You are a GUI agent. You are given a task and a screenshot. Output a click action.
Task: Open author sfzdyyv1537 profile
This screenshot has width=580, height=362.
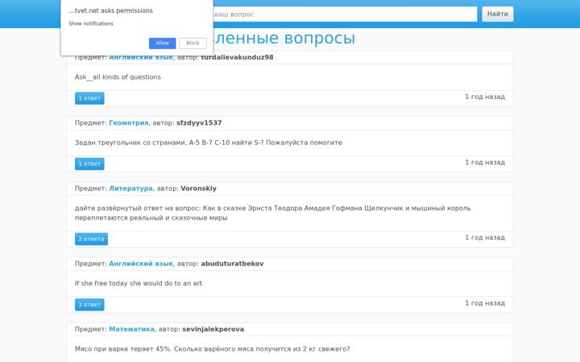(x=199, y=123)
